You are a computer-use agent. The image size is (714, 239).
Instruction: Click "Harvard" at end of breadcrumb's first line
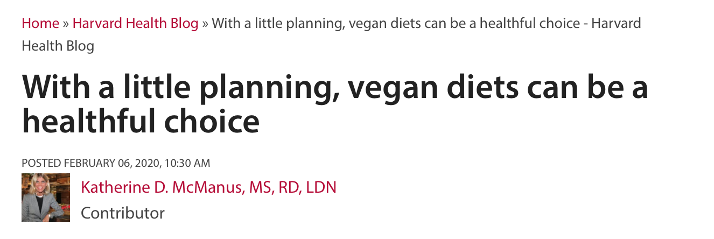617,24
